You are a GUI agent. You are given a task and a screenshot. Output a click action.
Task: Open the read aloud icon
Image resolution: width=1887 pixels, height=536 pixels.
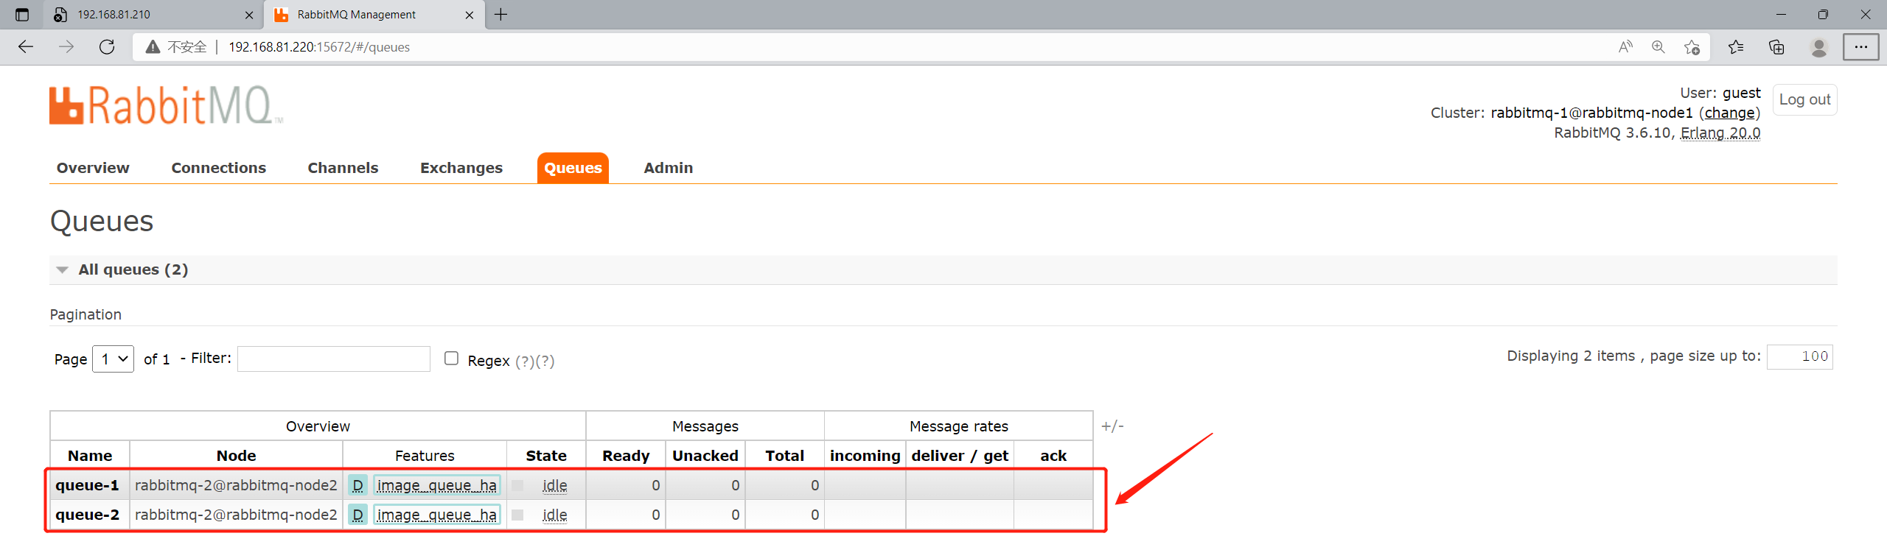pyautogui.click(x=1625, y=47)
